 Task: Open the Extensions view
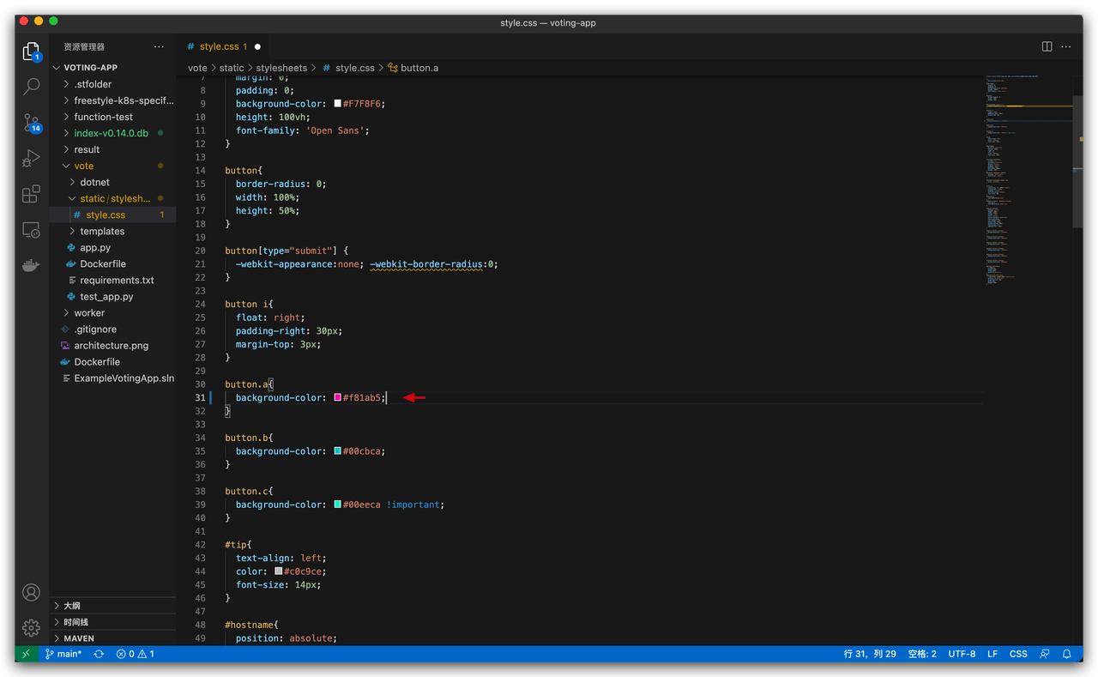[x=31, y=194]
